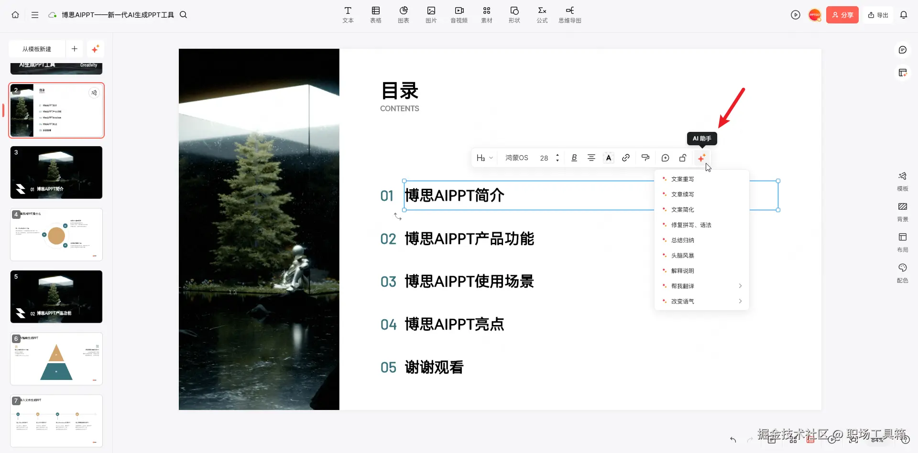Undo the last action
The height and width of the screenshot is (453, 918).
click(733, 440)
